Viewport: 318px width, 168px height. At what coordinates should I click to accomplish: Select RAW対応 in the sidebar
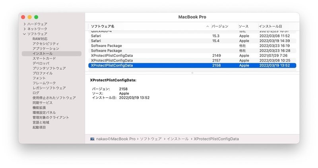pos(40,39)
